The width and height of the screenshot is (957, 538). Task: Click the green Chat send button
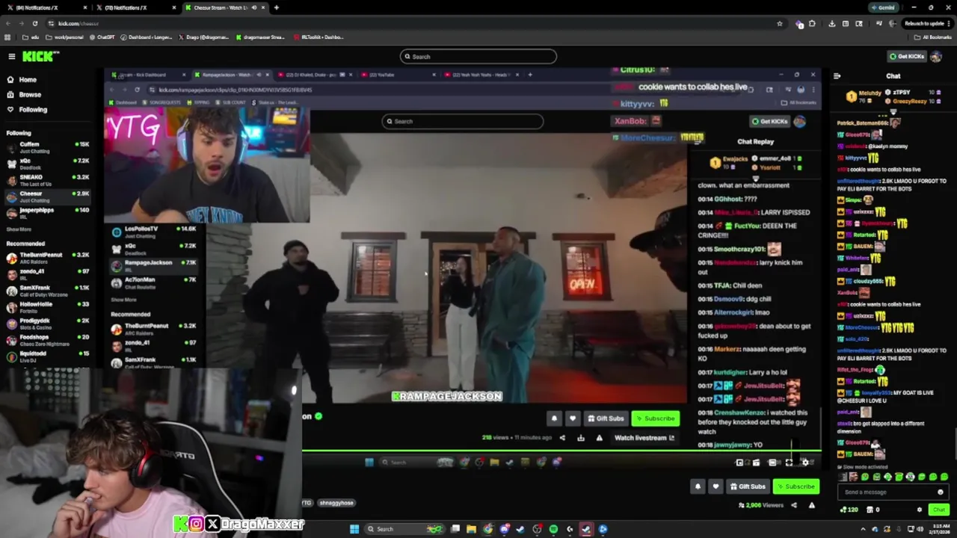click(x=939, y=510)
